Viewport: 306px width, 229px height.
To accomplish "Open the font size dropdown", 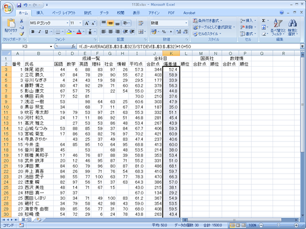I will 80,23.
